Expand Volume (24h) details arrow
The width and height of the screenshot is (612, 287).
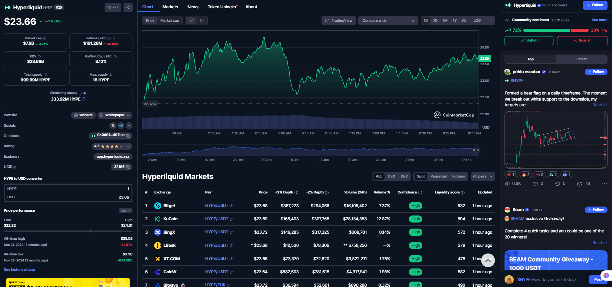pyautogui.click(x=114, y=38)
